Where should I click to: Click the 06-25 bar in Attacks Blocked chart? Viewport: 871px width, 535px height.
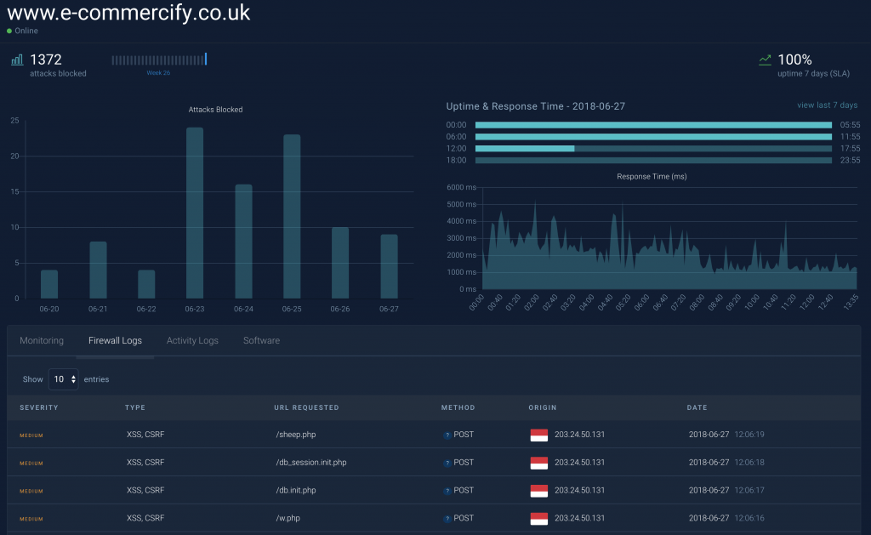(x=292, y=216)
